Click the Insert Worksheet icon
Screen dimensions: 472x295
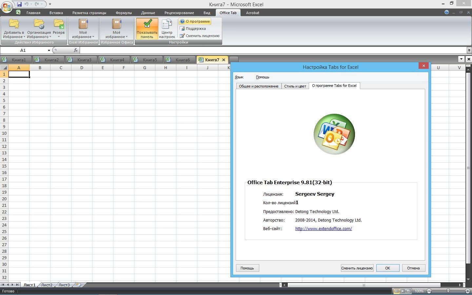[79, 285]
